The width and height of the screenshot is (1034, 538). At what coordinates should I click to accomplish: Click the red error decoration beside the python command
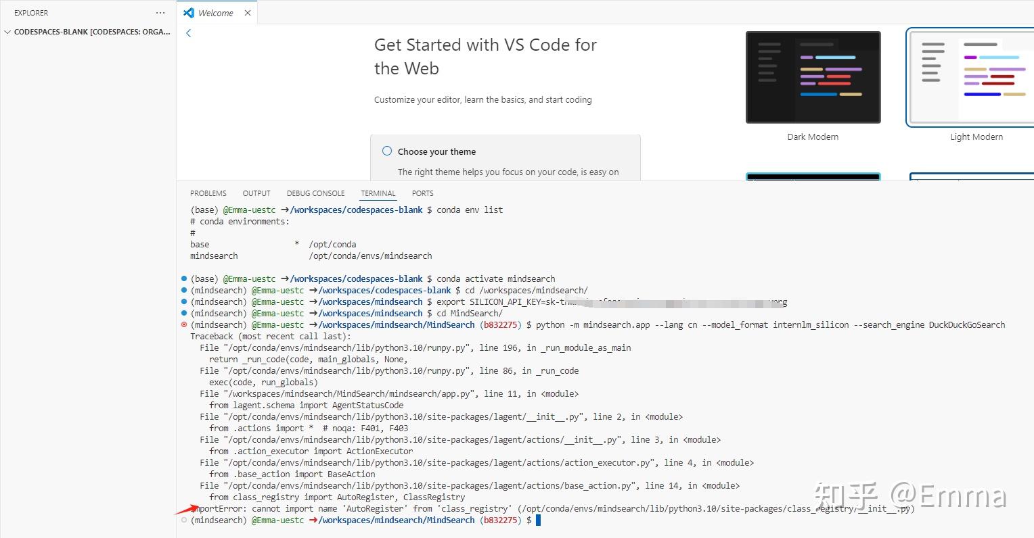[x=183, y=324]
